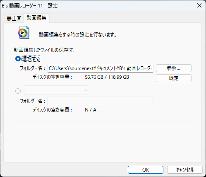Click the キャンセル button
This screenshot has height=177, width=206.
point(185,170)
